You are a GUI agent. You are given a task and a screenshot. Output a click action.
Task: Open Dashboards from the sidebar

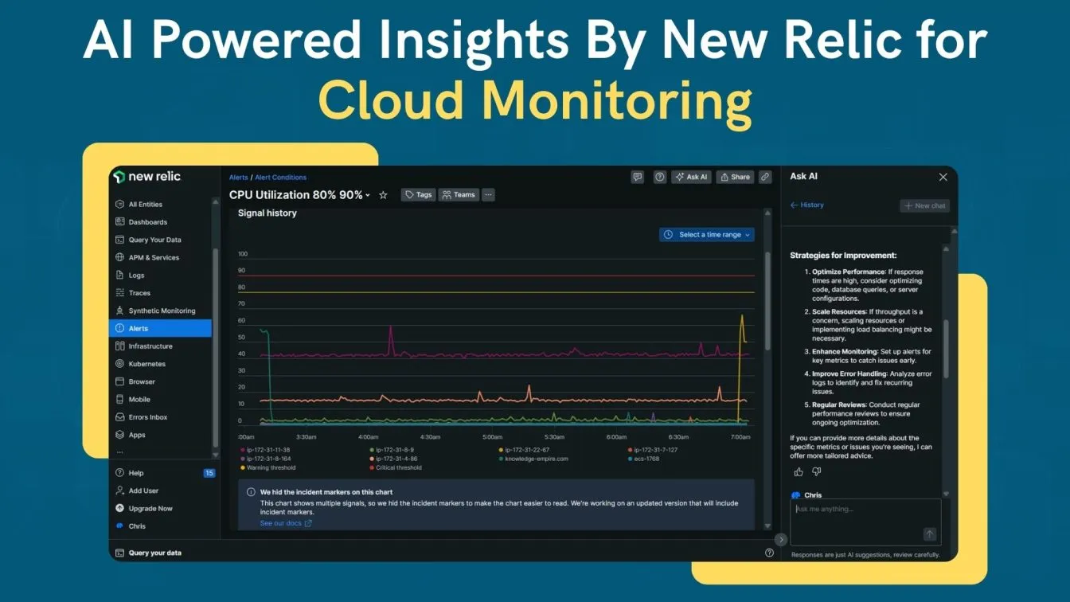142,222
